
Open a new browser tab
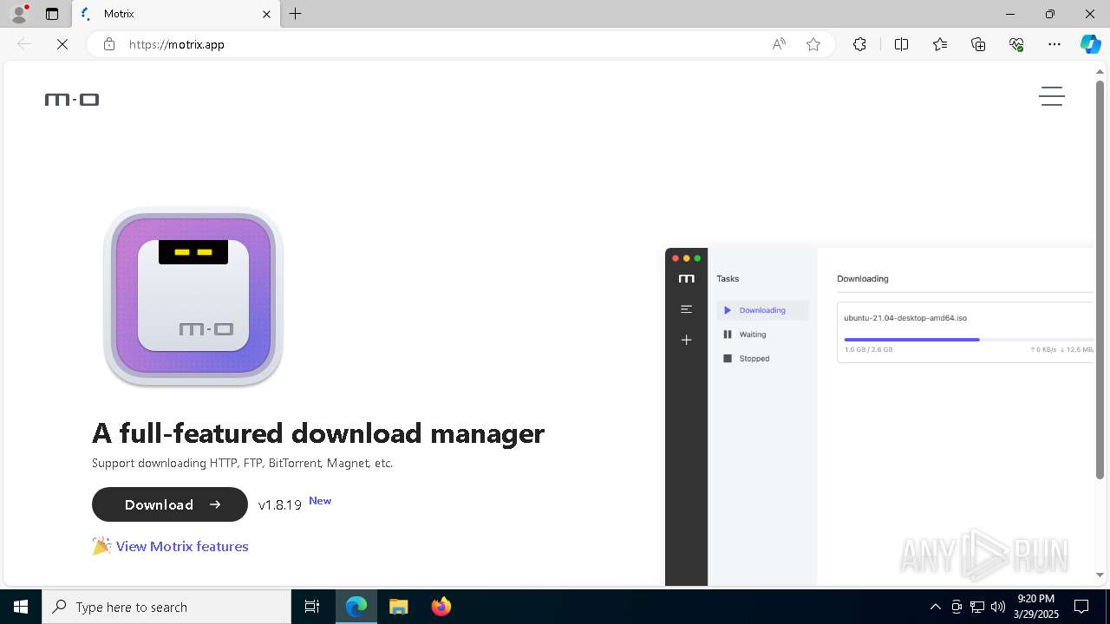pos(296,14)
